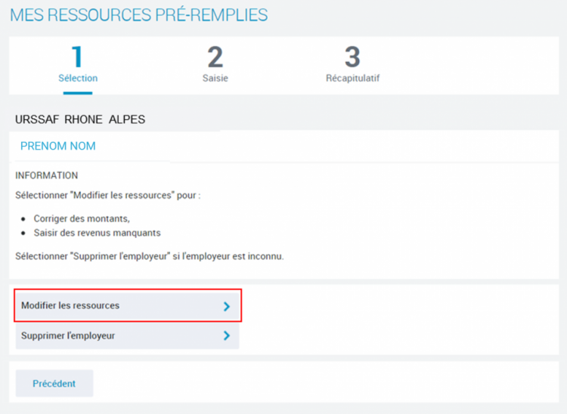Click the URSSAF RHONE ALPES employer heading
The width and height of the screenshot is (567, 414).
coord(80,119)
